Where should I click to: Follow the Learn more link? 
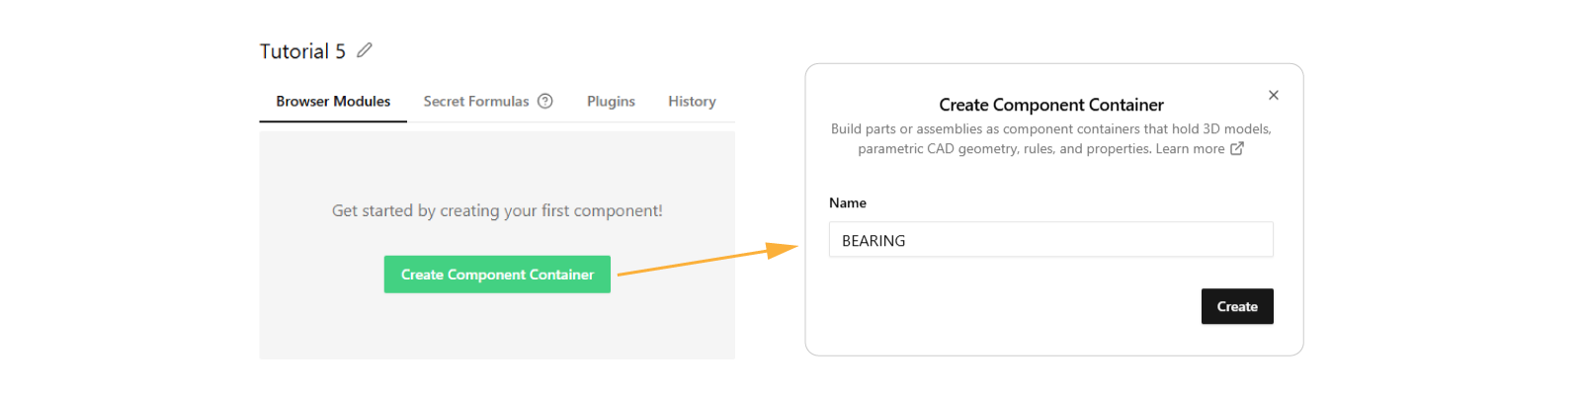click(1190, 148)
